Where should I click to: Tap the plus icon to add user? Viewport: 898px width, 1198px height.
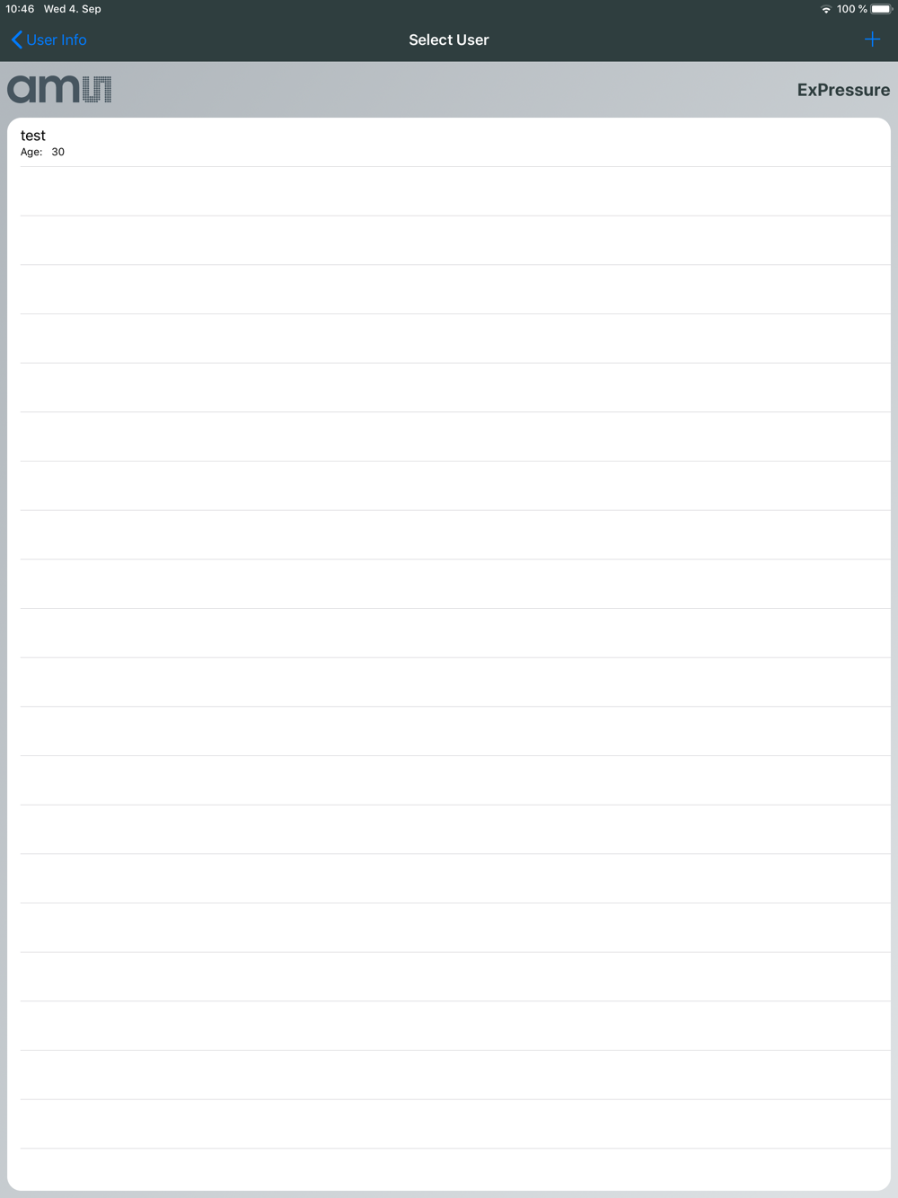(x=872, y=39)
